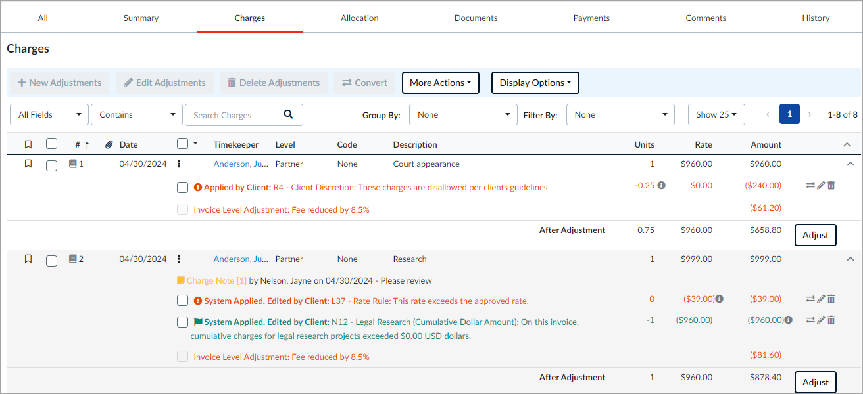Check the box for charge row 2
The height and width of the screenshot is (394, 863).
point(52,261)
